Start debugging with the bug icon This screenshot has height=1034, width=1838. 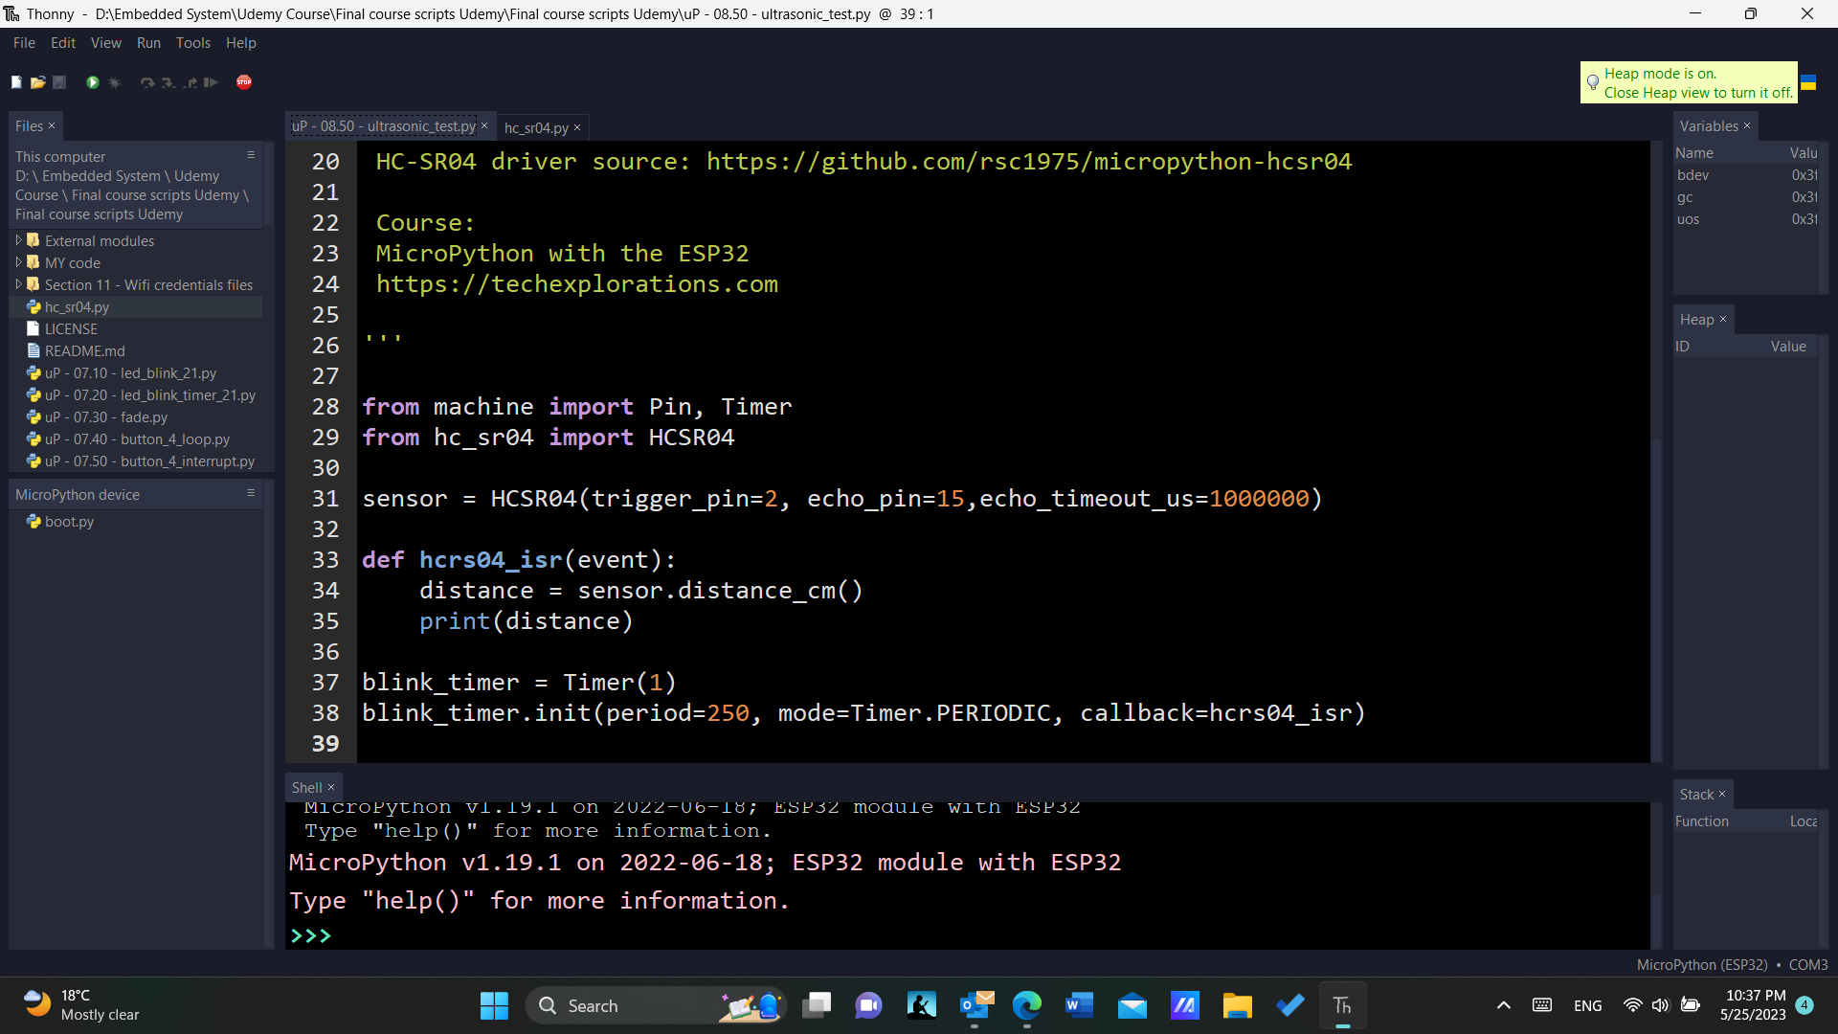click(x=114, y=82)
